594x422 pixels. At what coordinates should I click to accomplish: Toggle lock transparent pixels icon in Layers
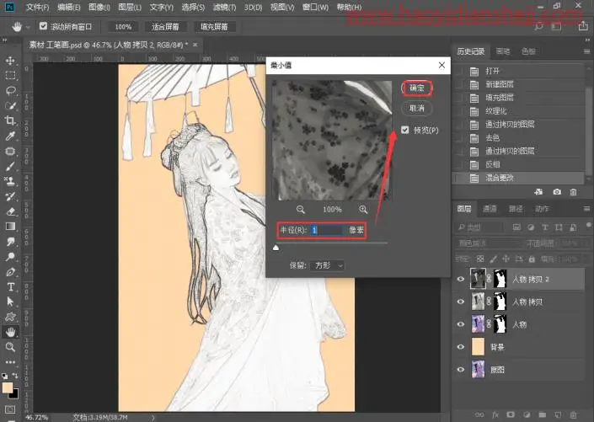point(480,259)
